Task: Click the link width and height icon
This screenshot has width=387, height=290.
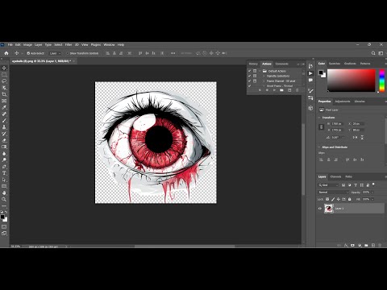Action: pyautogui.click(x=321, y=127)
